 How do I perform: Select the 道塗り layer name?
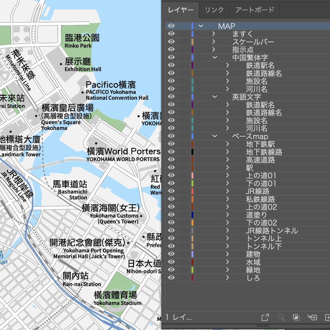(x=256, y=214)
